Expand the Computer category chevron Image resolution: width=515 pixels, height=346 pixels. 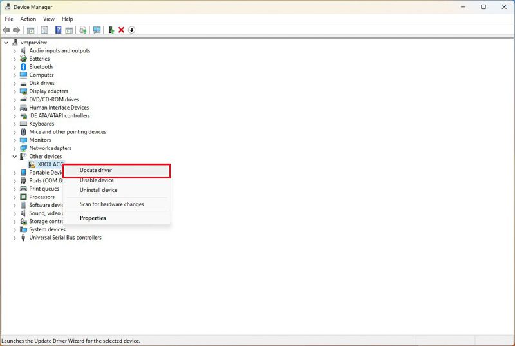click(x=14, y=75)
